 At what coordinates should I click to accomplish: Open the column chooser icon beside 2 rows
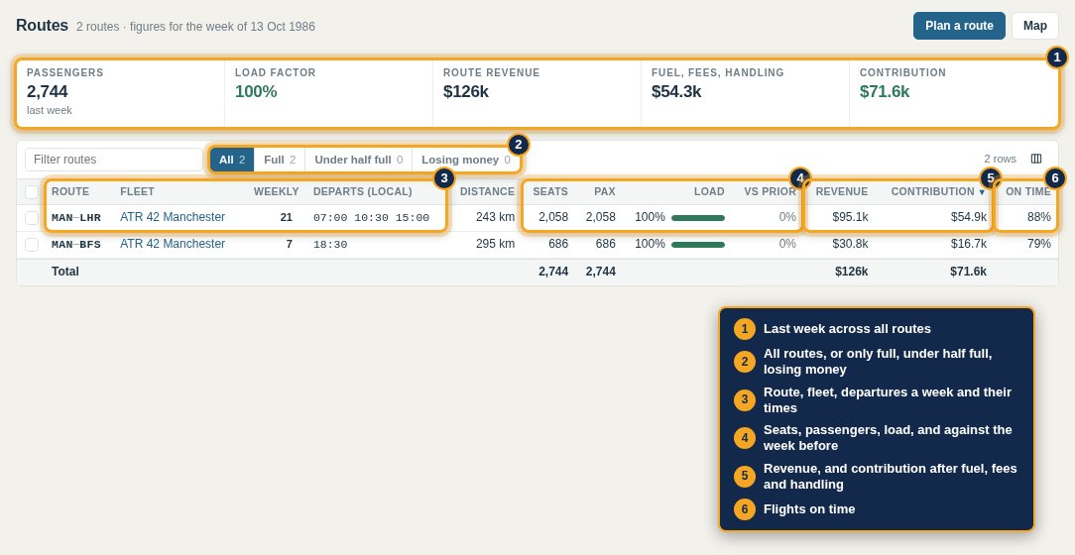point(1036,159)
